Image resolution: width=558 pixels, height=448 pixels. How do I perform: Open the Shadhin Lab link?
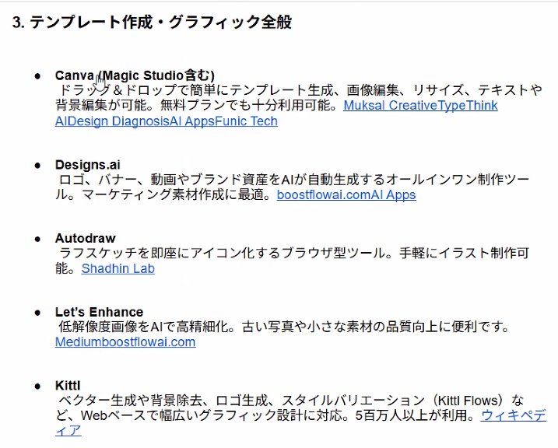click(x=118, y=268)
